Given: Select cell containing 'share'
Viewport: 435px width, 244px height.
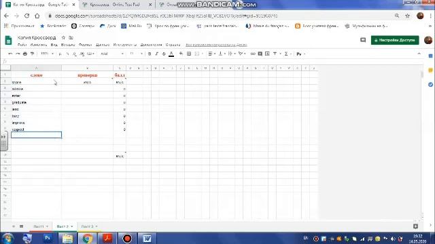Looking at the screenshot, I should [x=36, y=82].
